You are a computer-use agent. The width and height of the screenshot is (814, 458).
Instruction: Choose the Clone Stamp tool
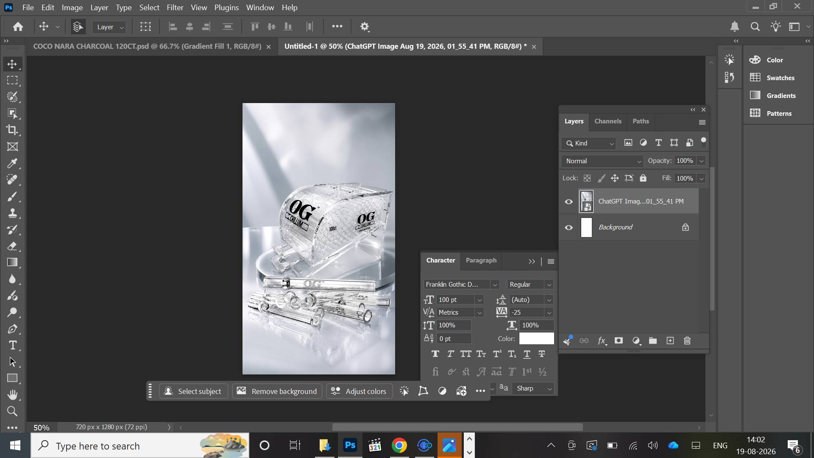pyautogui.click(x=12, y=213)
